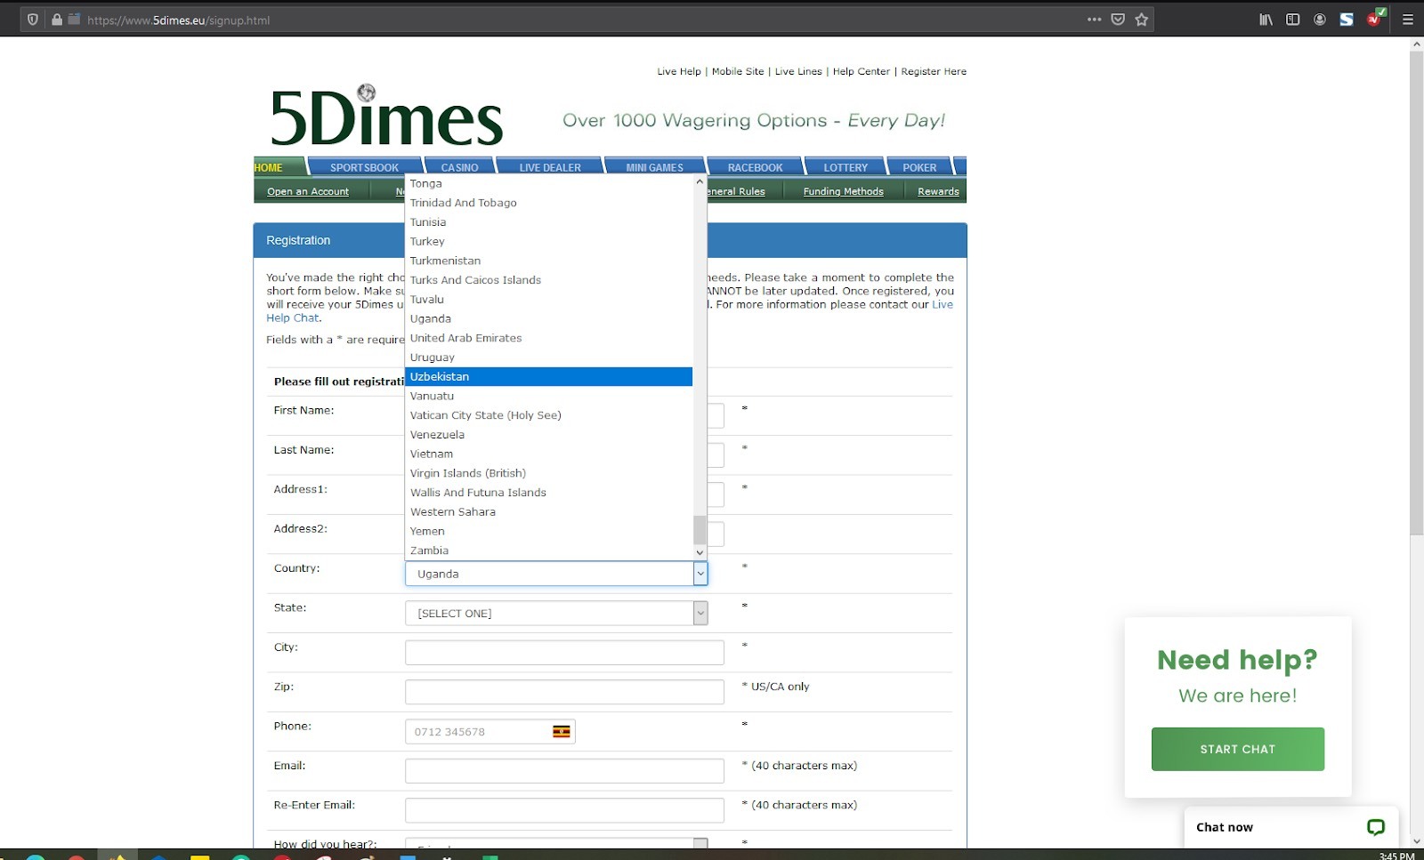This screenshot has height=860, width=1424.
Task: Click the red extension icon with green check
Action: coord(1376,18)
